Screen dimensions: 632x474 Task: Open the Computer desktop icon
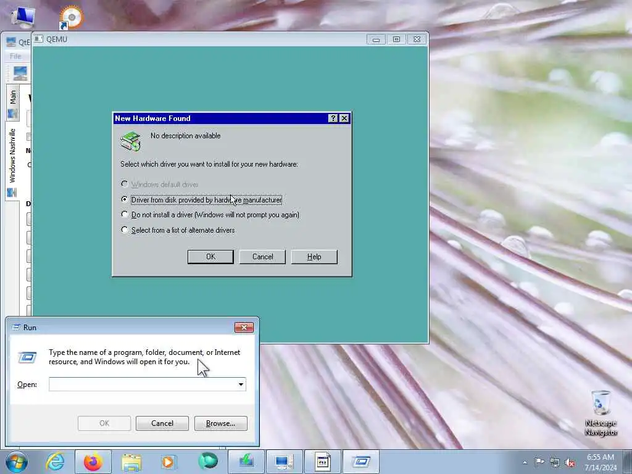tap(23, 17)
